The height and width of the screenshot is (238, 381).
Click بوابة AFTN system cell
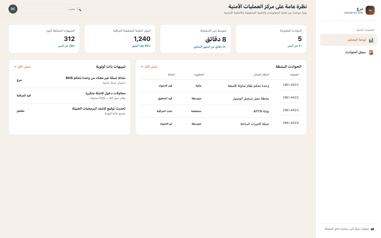coord(261,111)
